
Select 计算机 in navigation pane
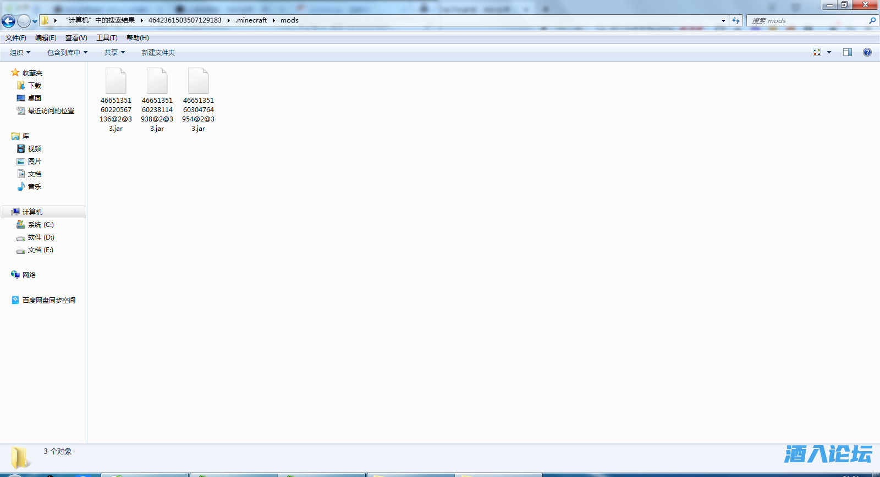32,212
